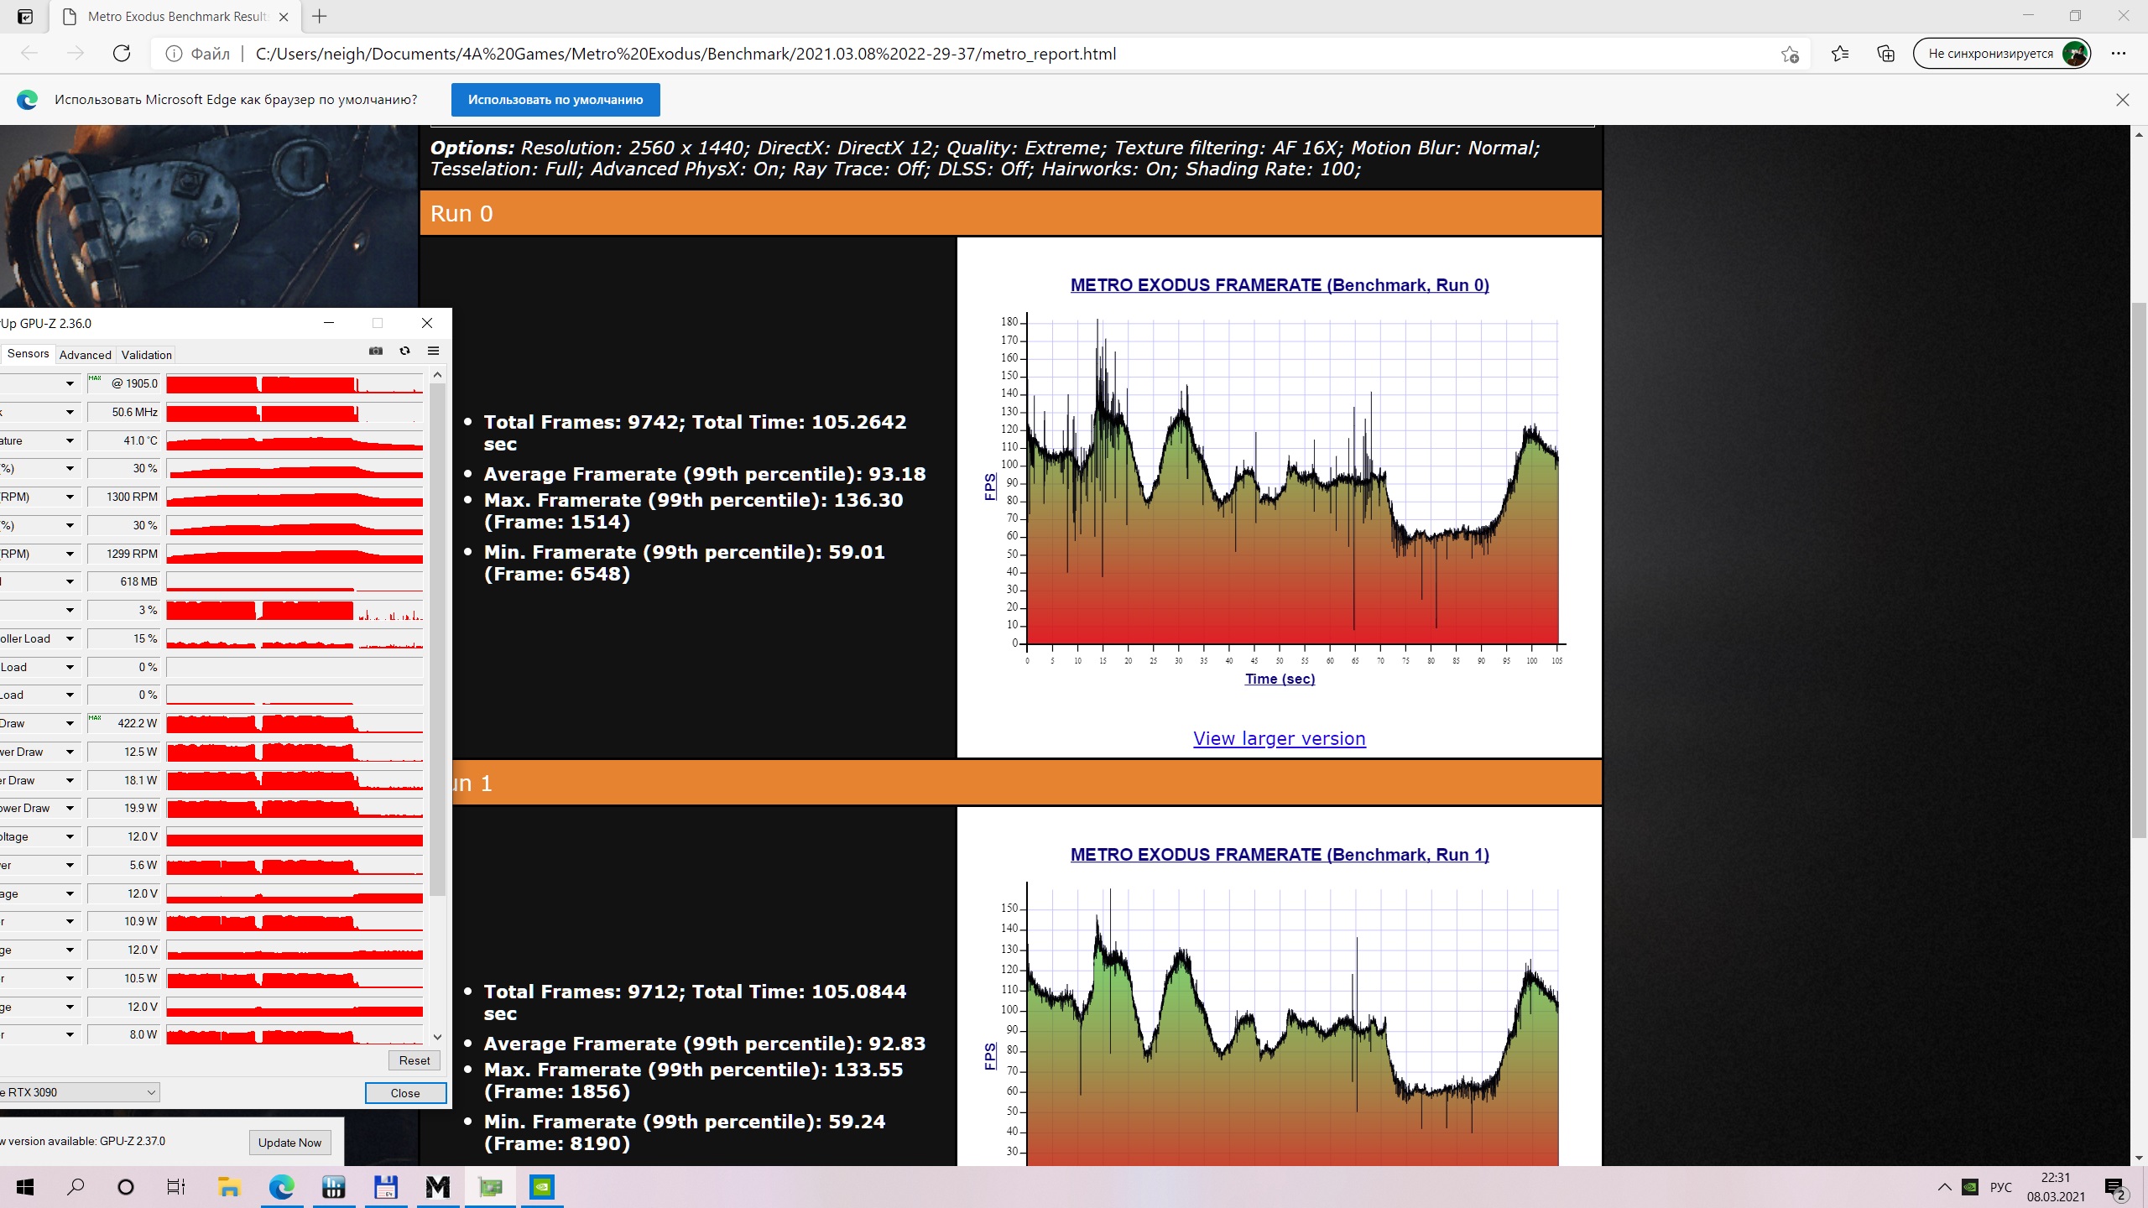2148x1208 pixels.
Task: Click the blue set-as-default browser button
Action: pyautogui.click(x=555, y=100)
